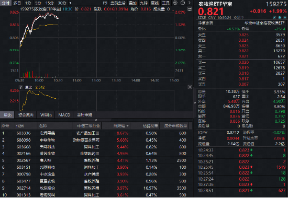Viewport: 288px width, 198px height.
Task: Click the right chevron to show more tools
Action: (190, 3)
